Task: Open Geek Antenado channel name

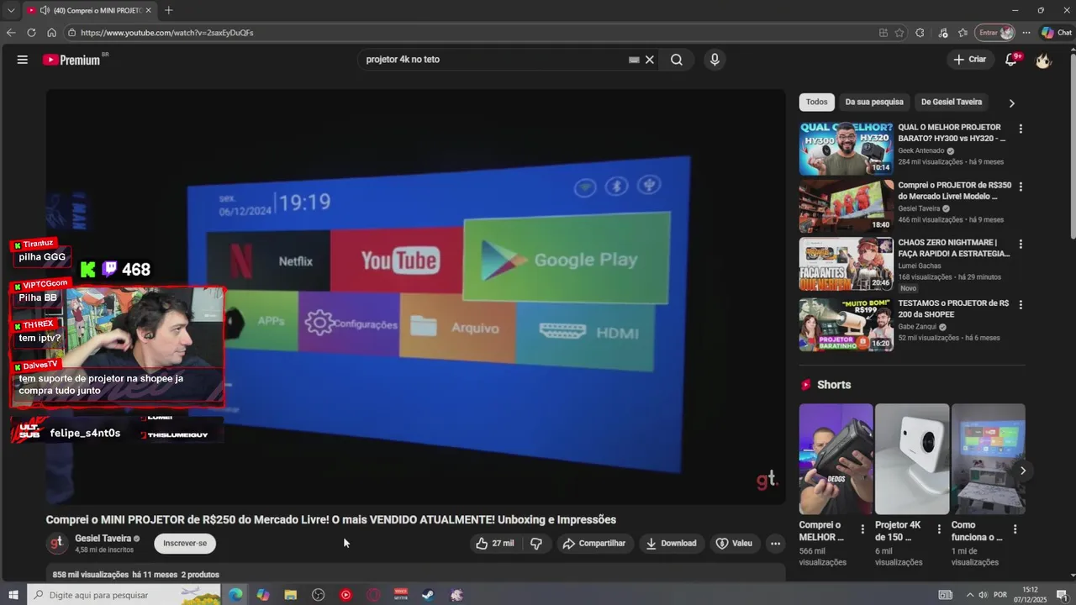Action: coord(921,151)
